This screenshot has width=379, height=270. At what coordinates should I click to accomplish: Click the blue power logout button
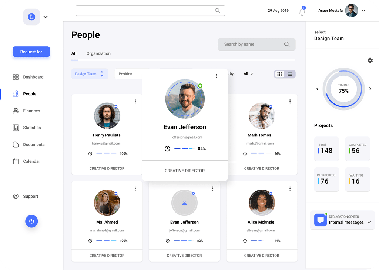click(31, 221)
